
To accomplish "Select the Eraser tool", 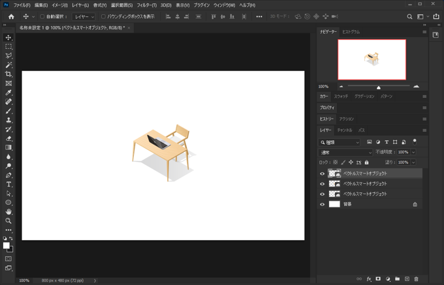I will [8, 138].
